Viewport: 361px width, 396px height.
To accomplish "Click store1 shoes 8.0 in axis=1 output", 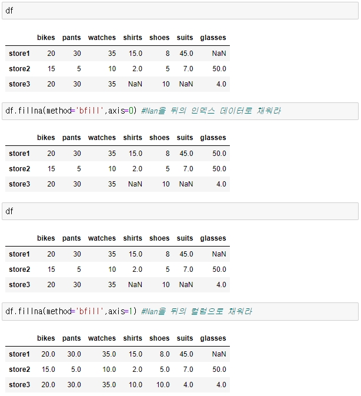I will click(165, 354).
